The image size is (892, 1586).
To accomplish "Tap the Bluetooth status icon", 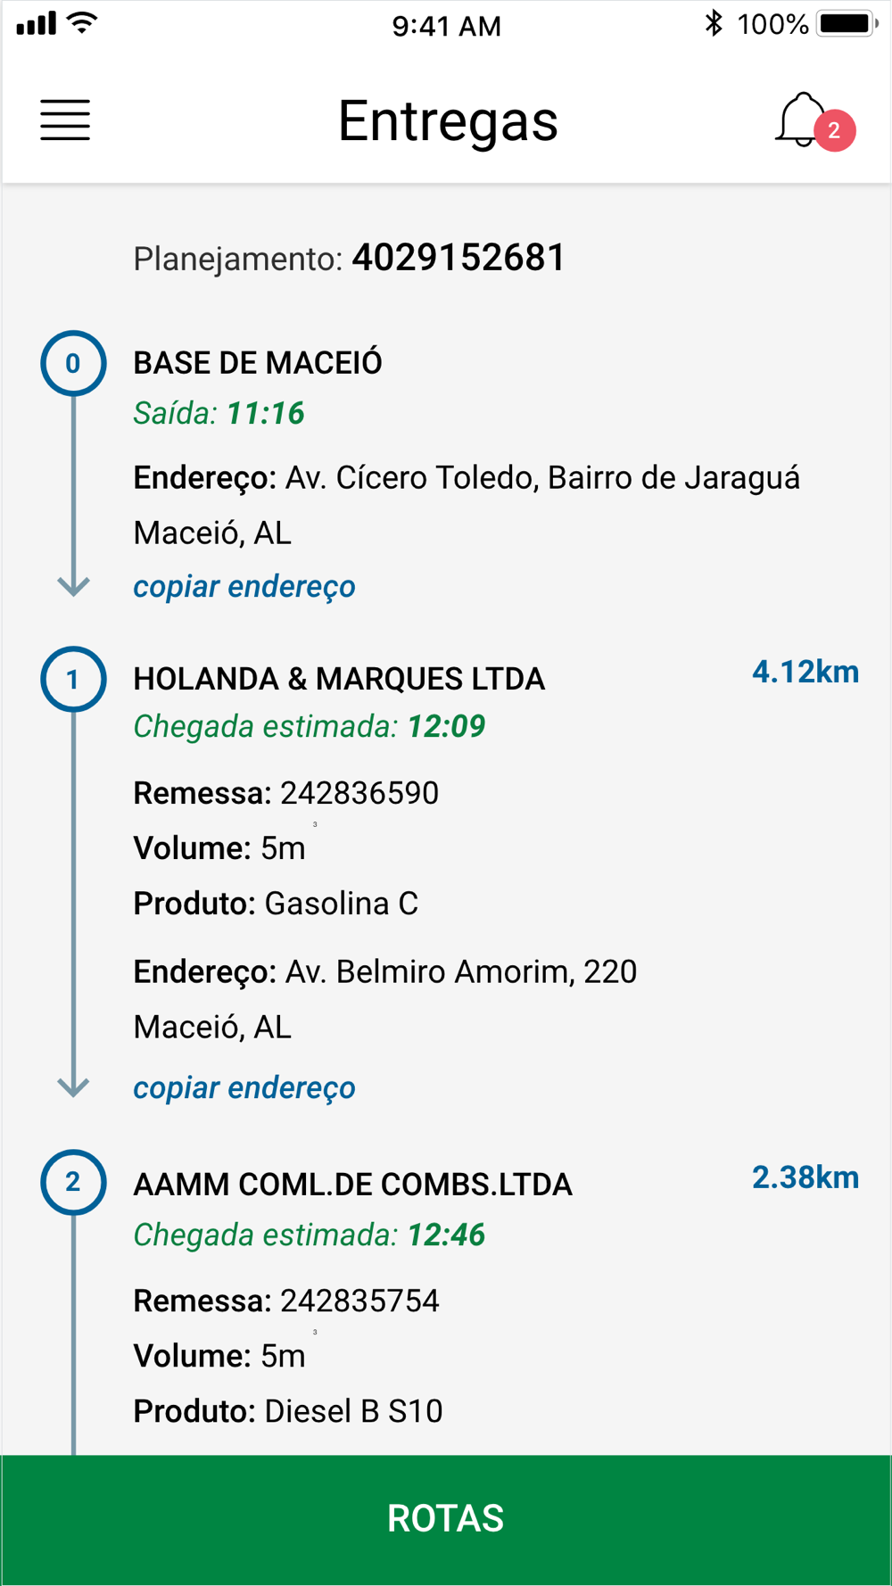I will tap(714, 24).
